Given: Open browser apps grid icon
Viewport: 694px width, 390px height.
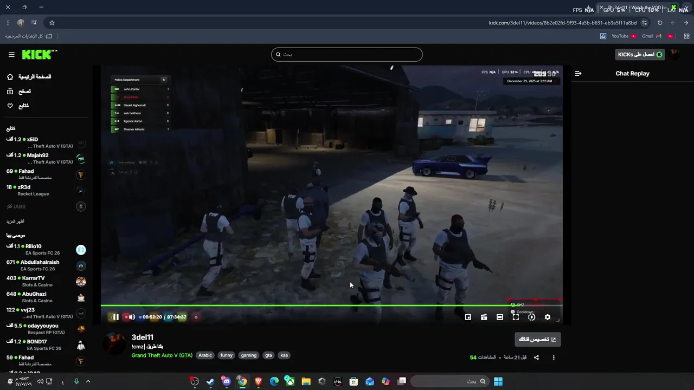Looking at the screenshot, I should point(686,36).
